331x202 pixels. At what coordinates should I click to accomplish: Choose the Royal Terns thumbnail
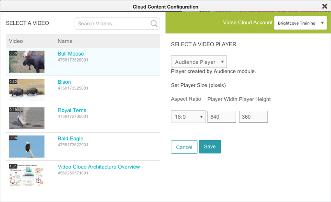(27, 118)
